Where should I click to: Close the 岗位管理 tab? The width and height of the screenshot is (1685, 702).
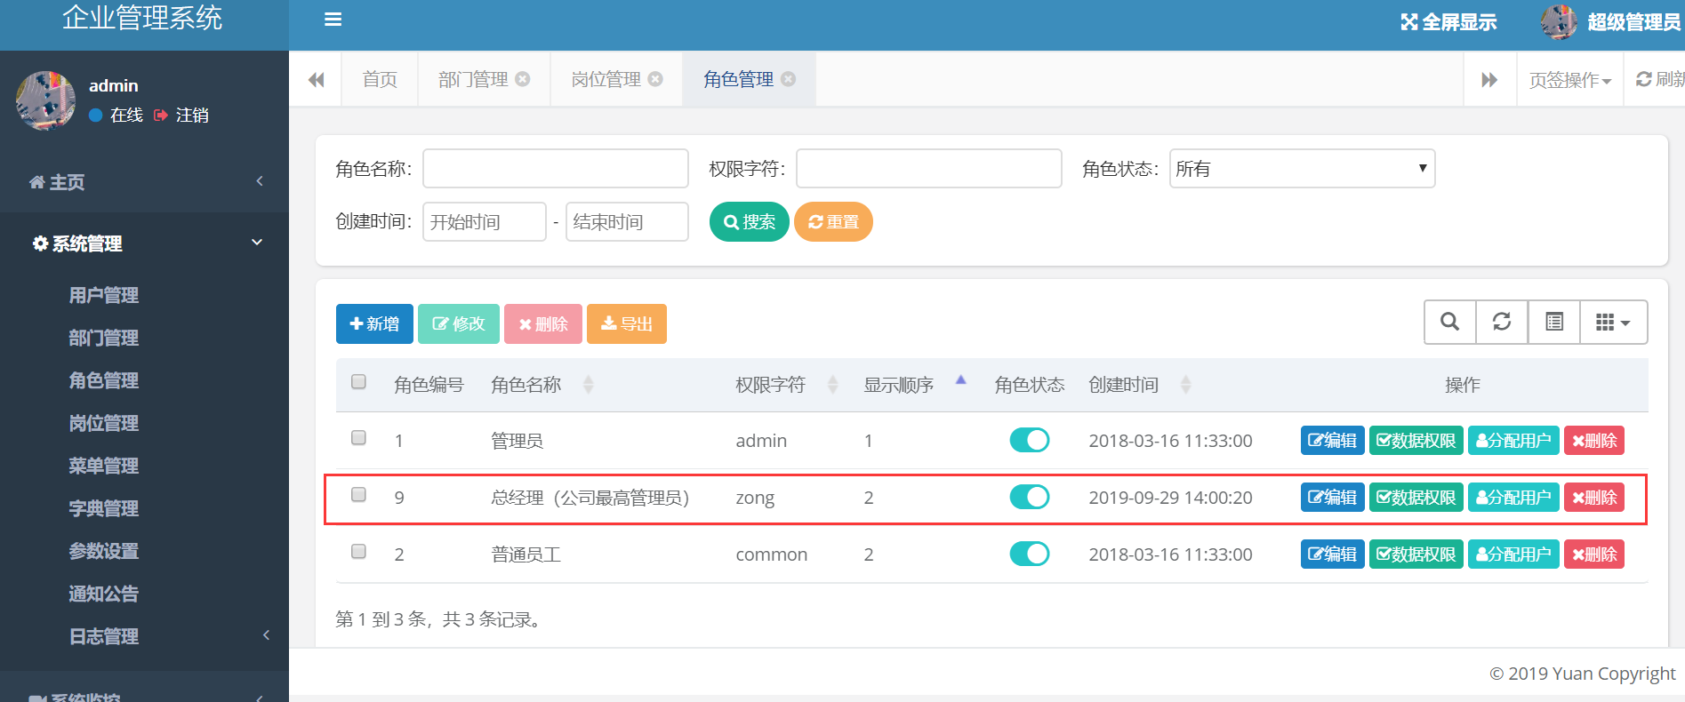[655, 79]
